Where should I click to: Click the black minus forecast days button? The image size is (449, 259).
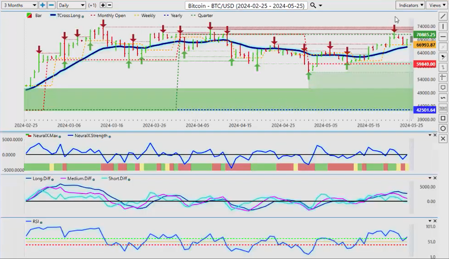pyautogui.click(x=109, y=5)
